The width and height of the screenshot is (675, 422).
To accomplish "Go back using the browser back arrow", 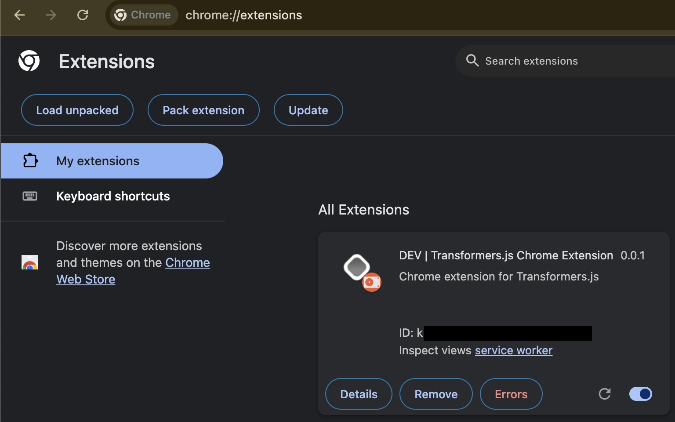I will (19, 15).
